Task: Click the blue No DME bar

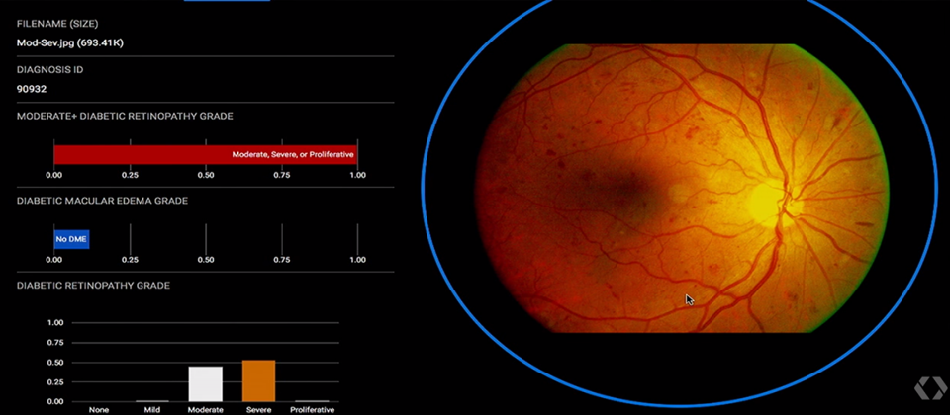Action: click(x=71, y=239)
